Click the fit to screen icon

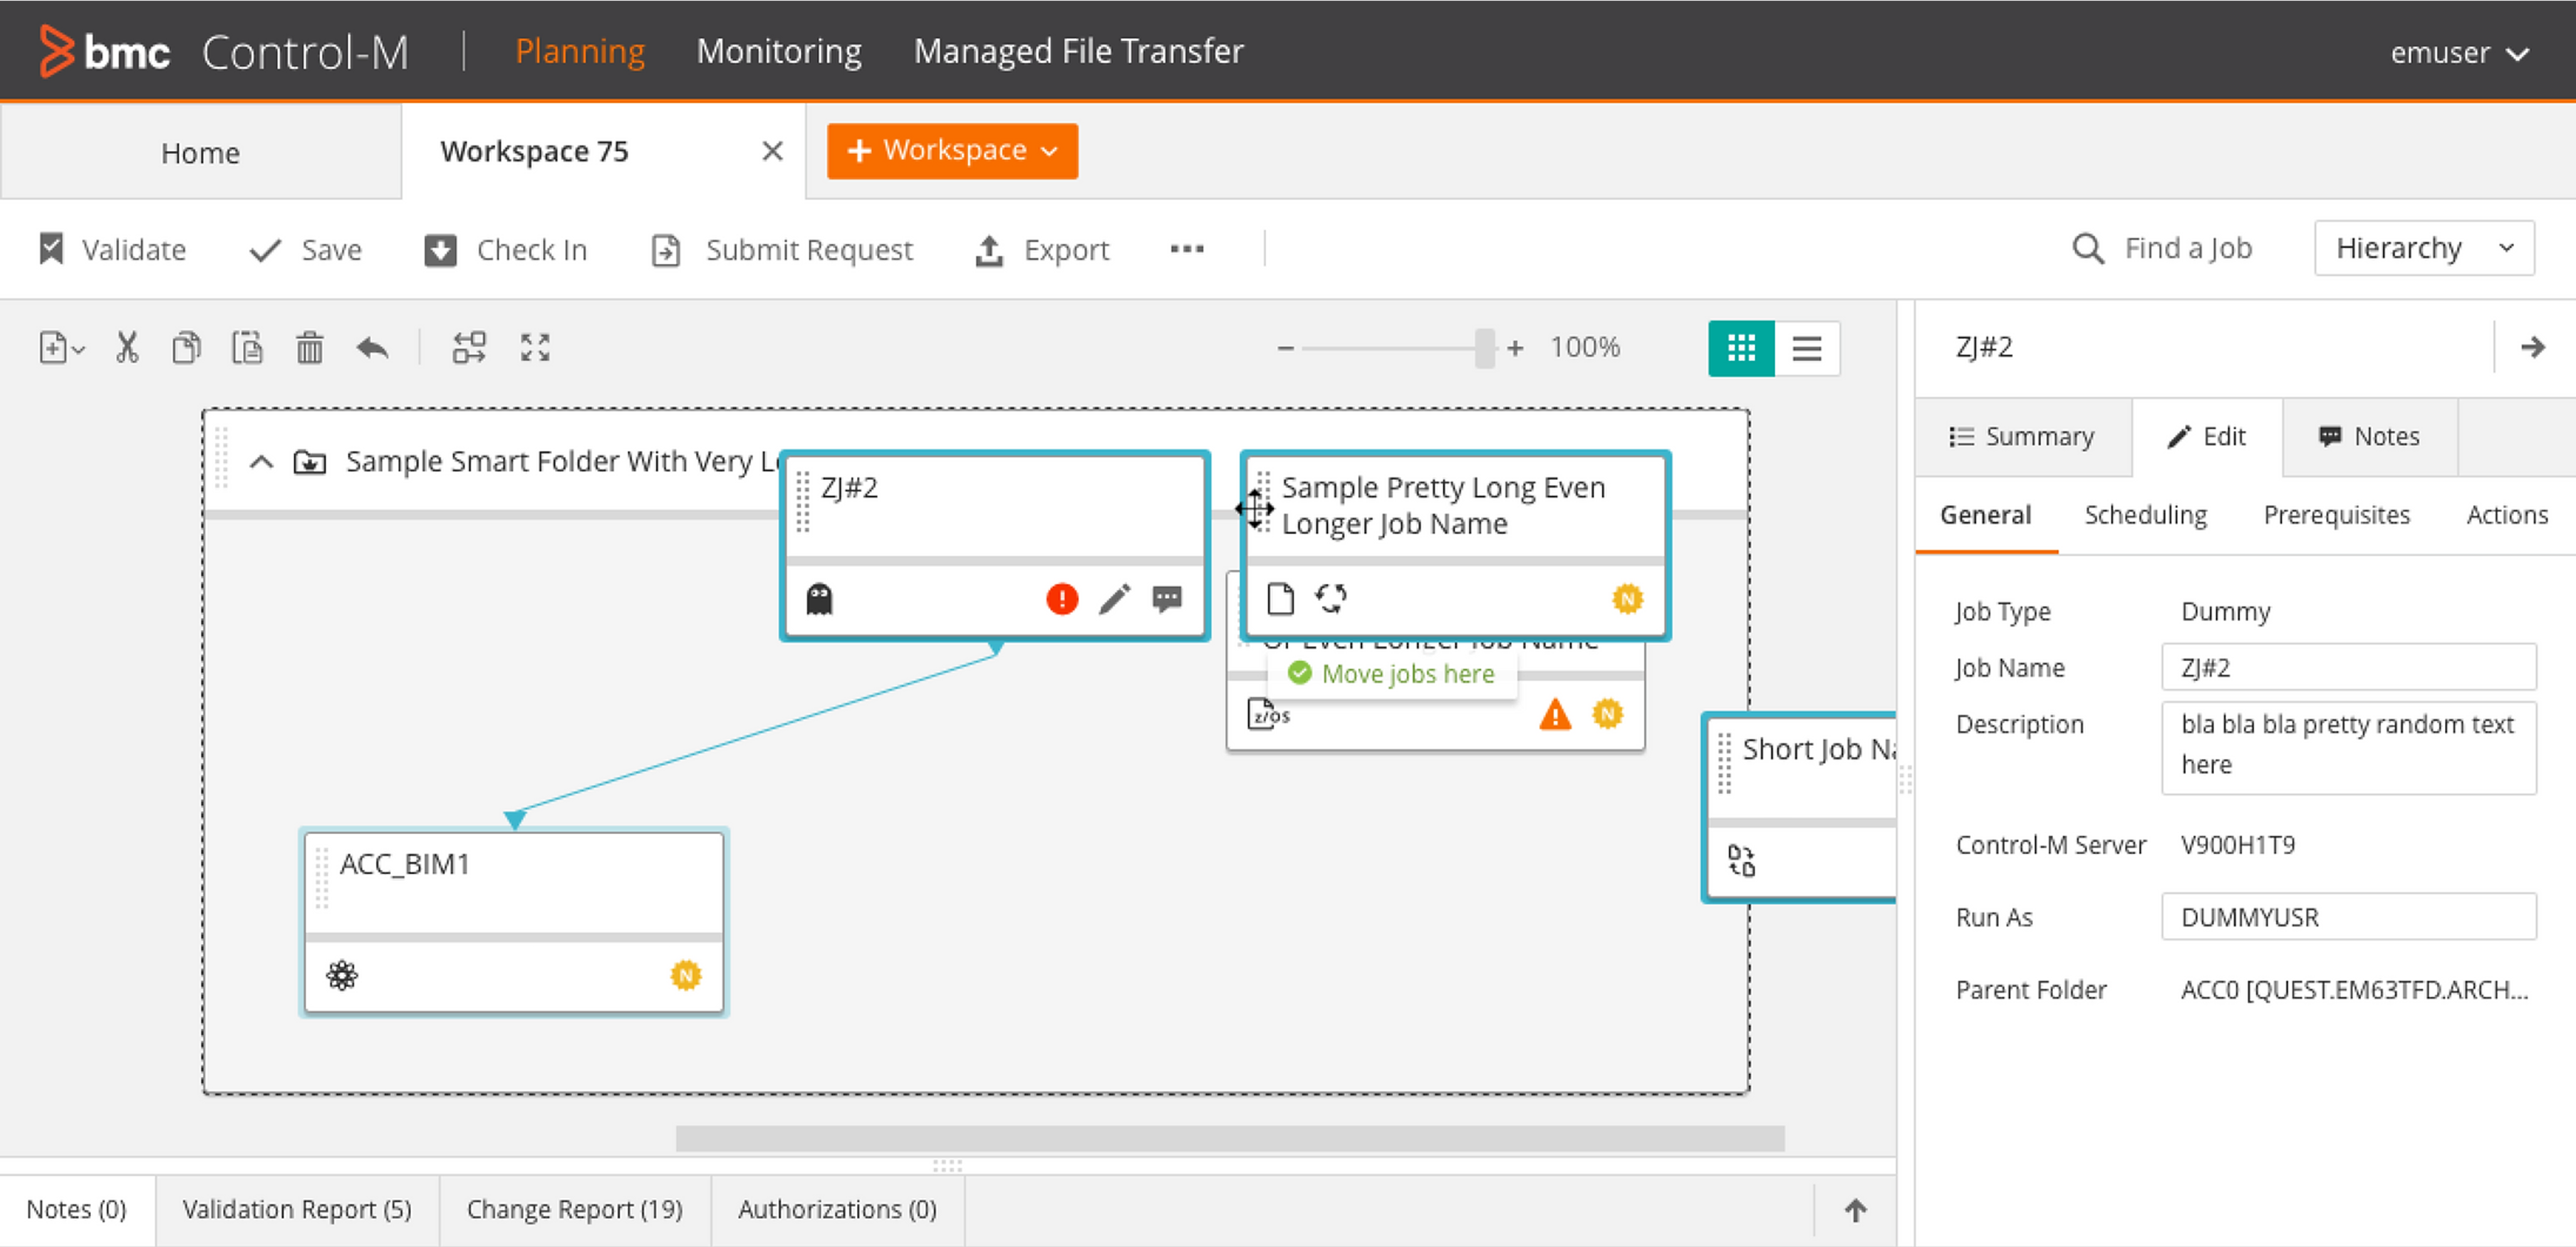535,348
